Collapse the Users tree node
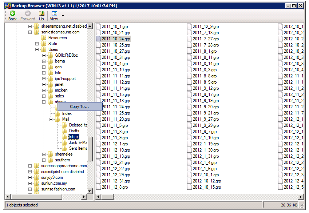The image size is (309, 213). (37, 49)
